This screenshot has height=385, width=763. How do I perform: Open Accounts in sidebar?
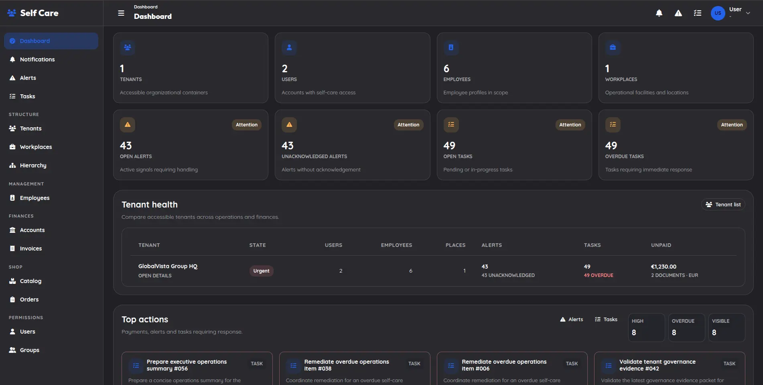51,230
